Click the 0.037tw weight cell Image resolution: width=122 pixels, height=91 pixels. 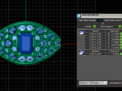[116, 45]
